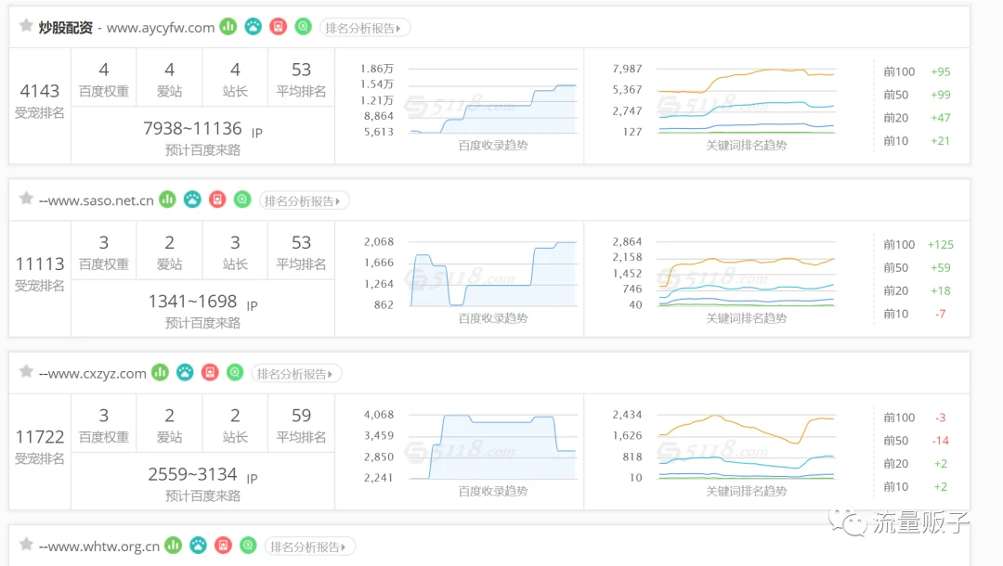The width and height of the screenshot is (1003, 566).
Task: Click teal paw icon beside www.aycyfw.com
Action: [x=254, y=27]
